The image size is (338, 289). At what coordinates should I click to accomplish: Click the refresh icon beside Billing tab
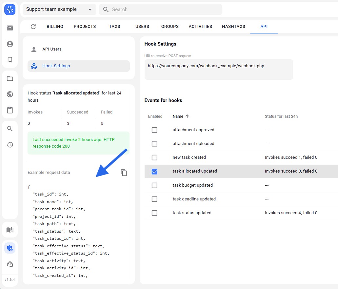[x=33, y=27]
